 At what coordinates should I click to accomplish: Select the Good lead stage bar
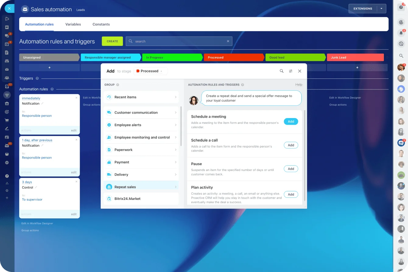tap(295, 58)
